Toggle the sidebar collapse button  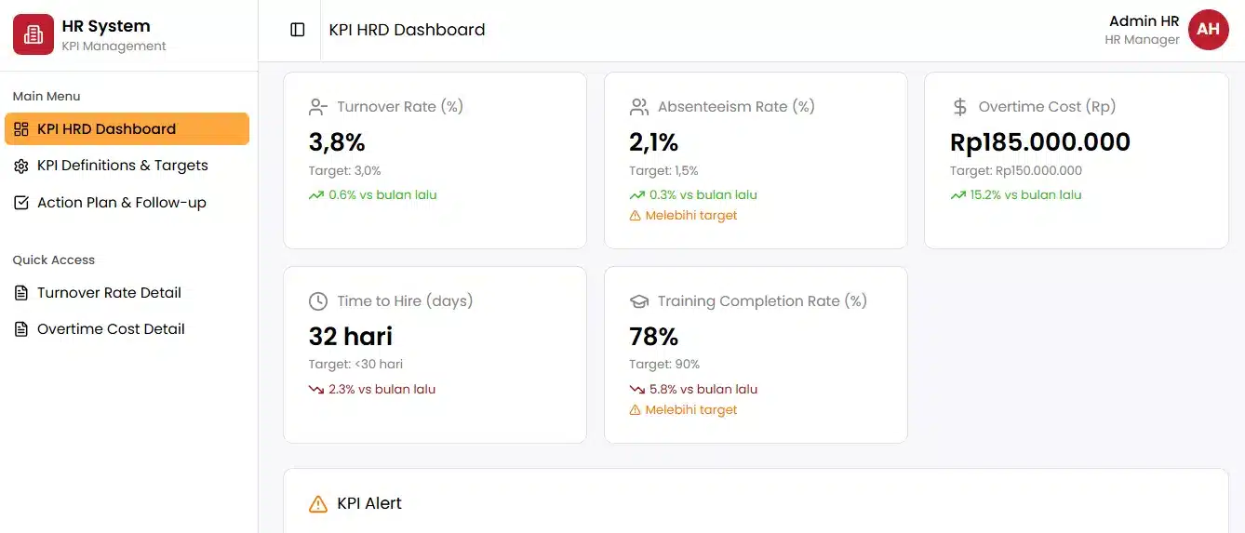click(298, 30)
